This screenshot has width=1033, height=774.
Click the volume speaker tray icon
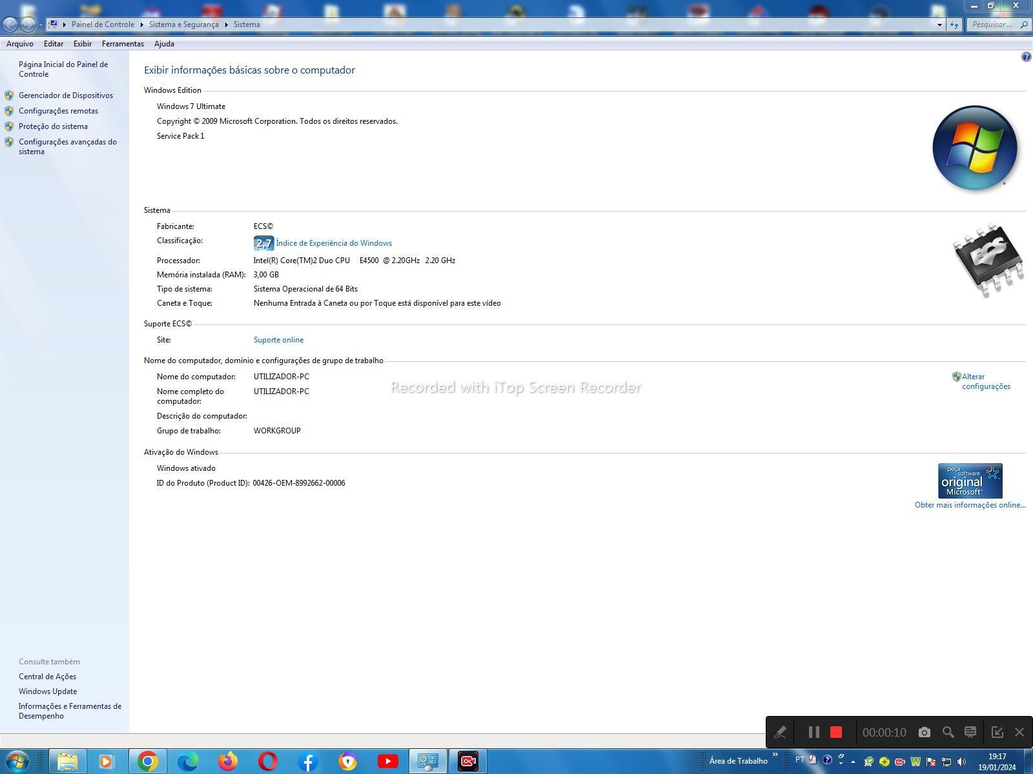pyautogui.click(x=961, y=762)
